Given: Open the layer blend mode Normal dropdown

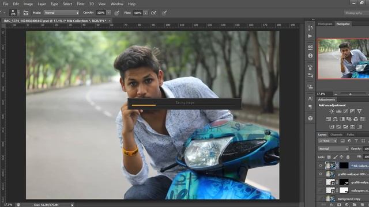Looking at the screenshot, I should [x=333, y=149].
